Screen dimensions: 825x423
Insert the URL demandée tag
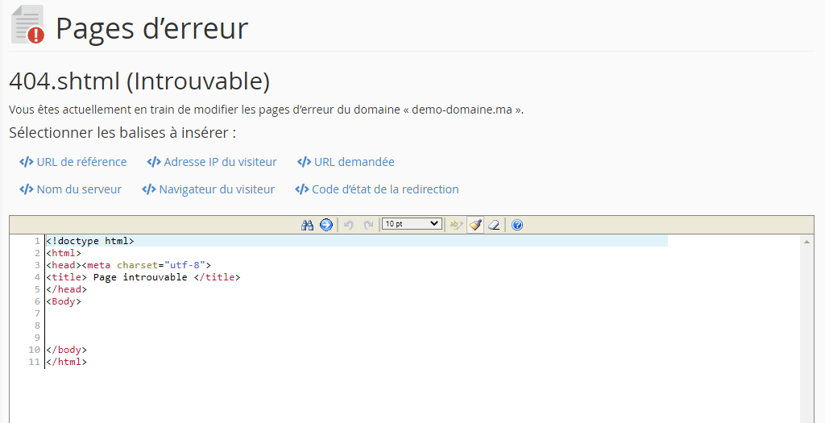coord(346,162)
